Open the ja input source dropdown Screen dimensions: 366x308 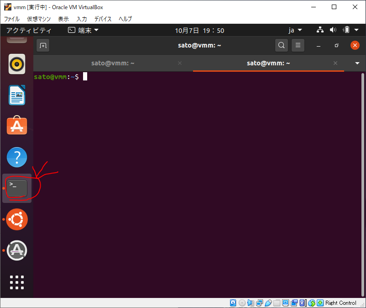(x=295, y=30)
